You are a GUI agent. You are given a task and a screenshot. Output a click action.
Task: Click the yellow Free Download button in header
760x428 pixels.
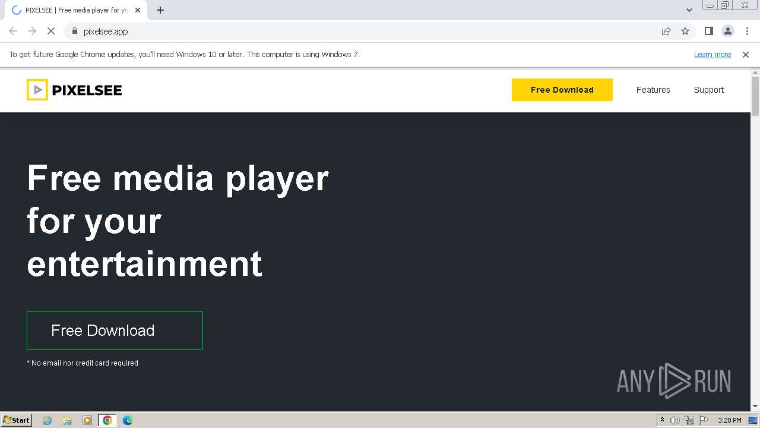562,90
